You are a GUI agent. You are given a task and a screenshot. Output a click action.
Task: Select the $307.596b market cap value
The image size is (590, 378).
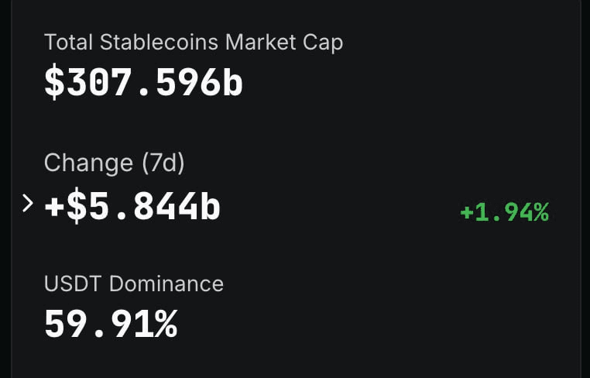[x=143, y=84]
